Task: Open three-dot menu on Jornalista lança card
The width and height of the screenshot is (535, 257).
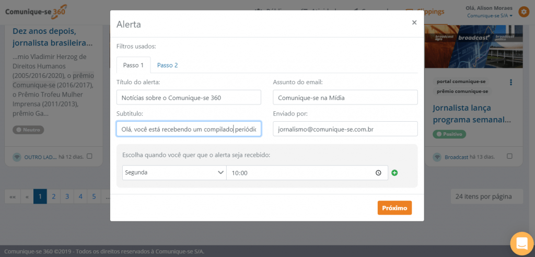Action: (x=511, y=82)
